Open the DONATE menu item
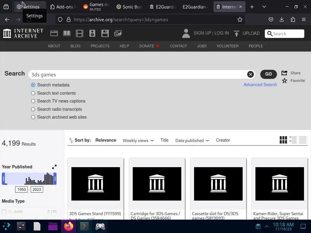 [149, 46]
